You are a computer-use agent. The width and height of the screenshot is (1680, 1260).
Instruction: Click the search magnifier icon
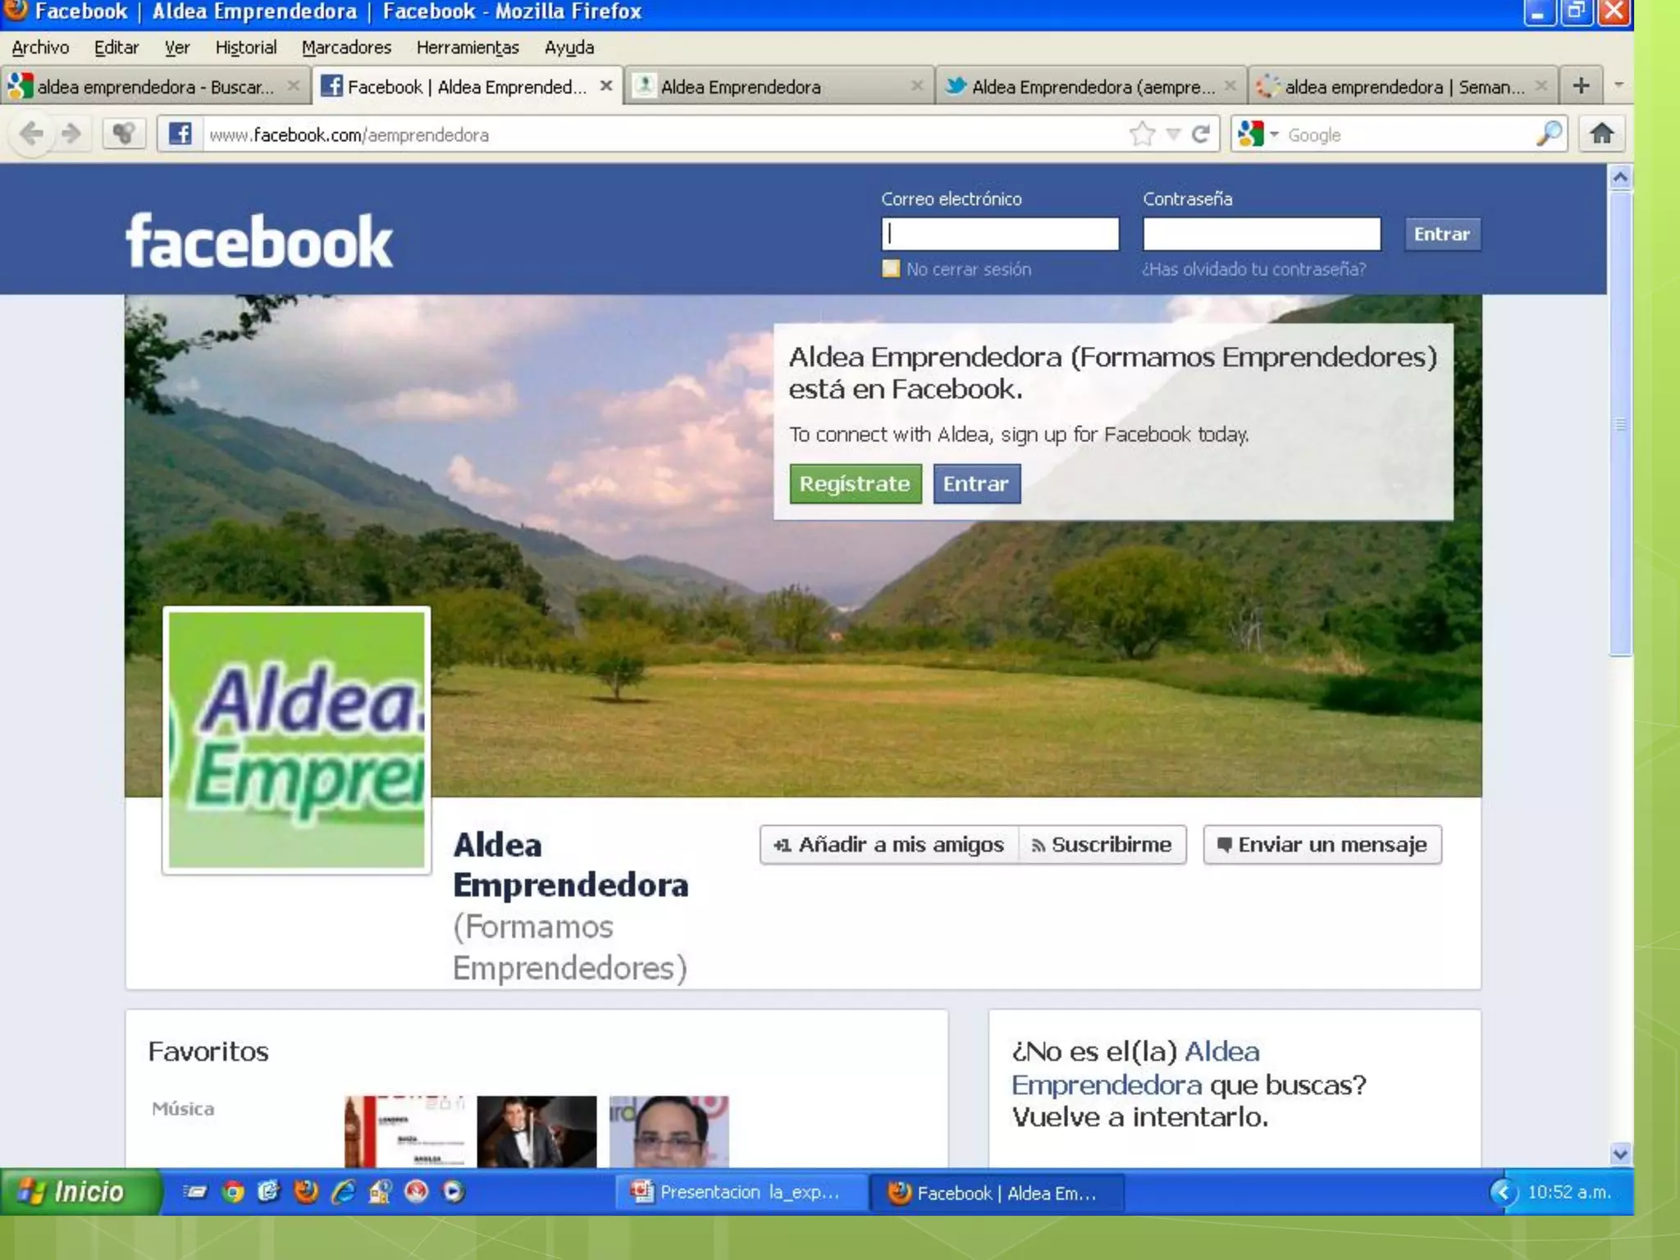click(x=1548, y=134)
